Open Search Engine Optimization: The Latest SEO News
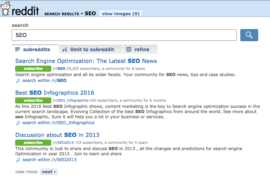This screenshot has width=270, height=185. click(x=86, y=61)
